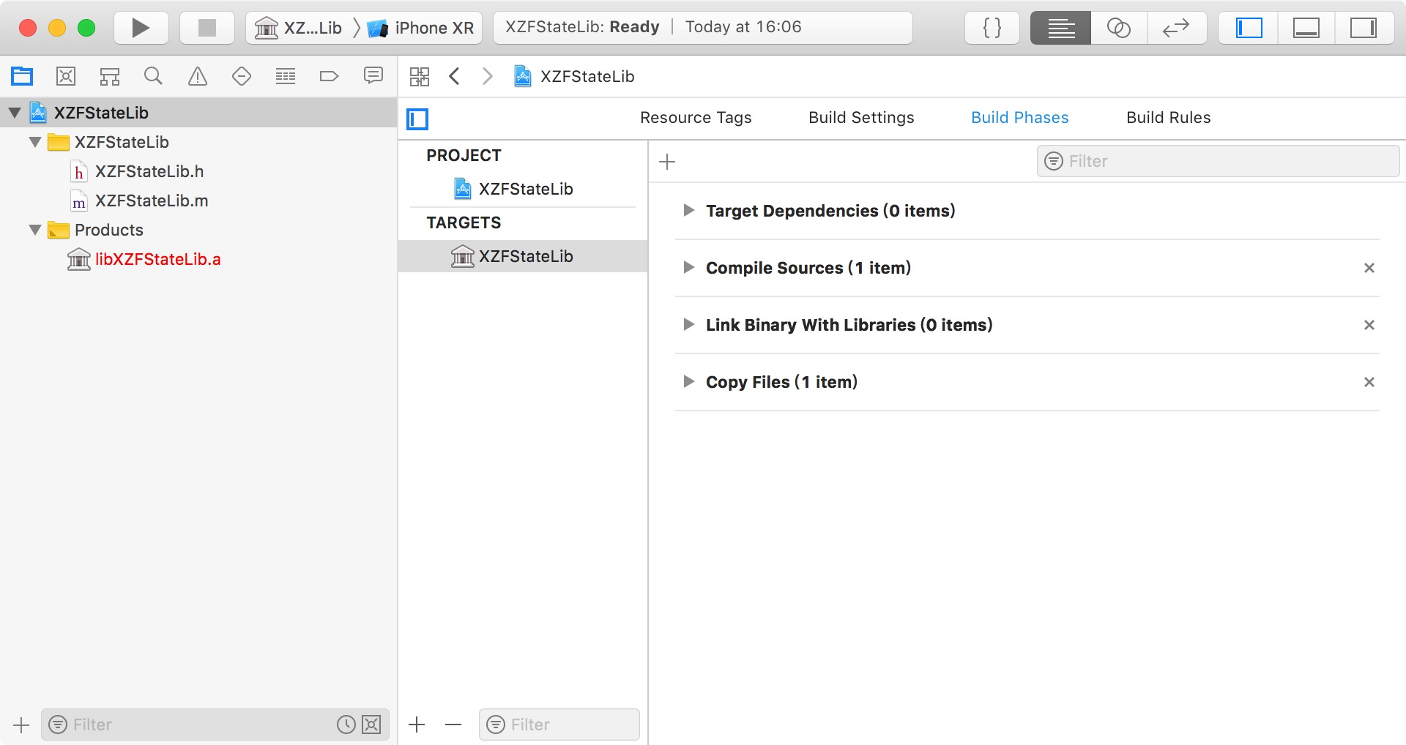Image resolution: width=1406 pixels, height=745 pixels.
Task: Select the XZFStateLib project root in navigator
Action: [198, 113]
